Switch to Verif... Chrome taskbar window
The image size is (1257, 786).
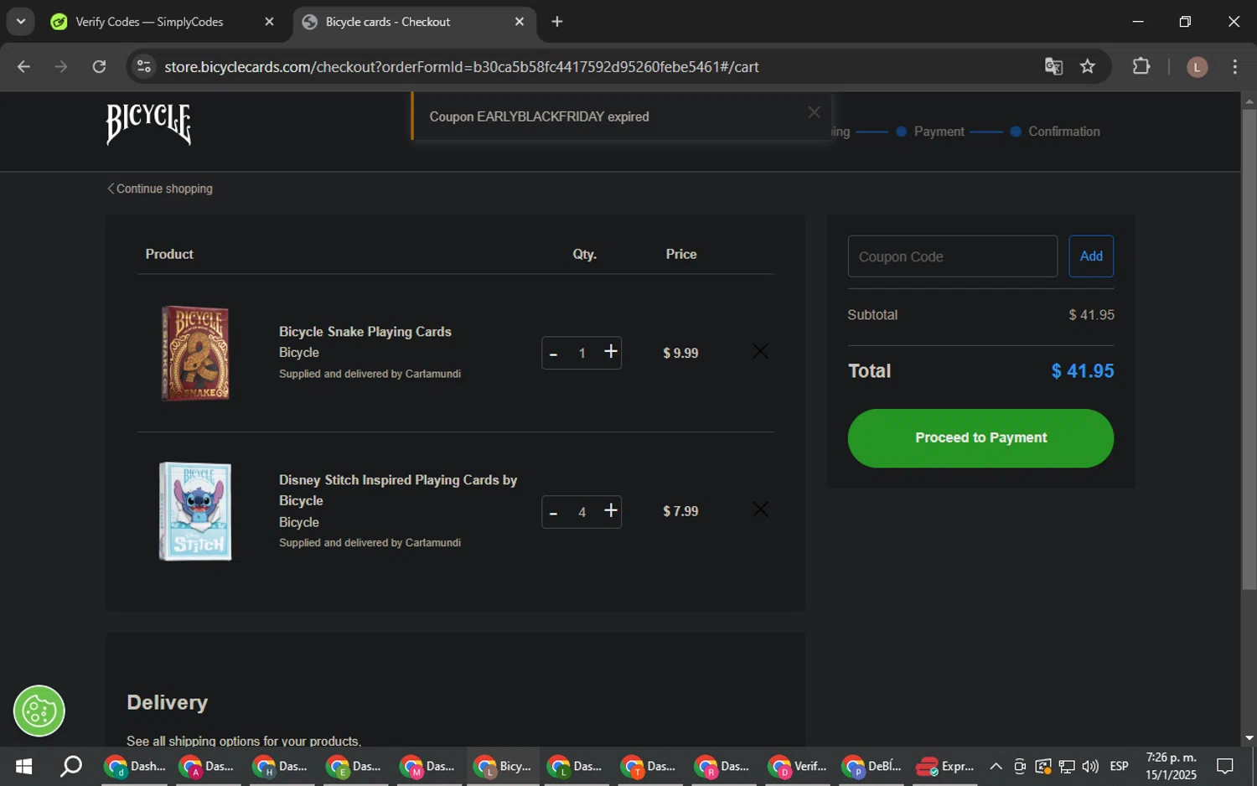click(798, 766)
